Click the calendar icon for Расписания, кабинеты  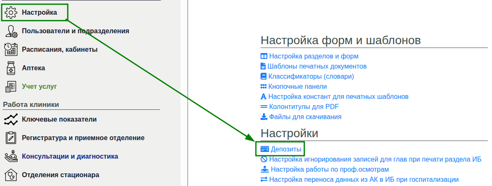[11, 50]
